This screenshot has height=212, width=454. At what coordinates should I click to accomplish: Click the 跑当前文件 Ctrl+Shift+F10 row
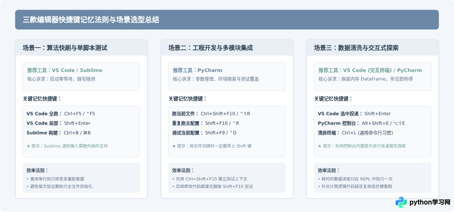pos(211,114)
